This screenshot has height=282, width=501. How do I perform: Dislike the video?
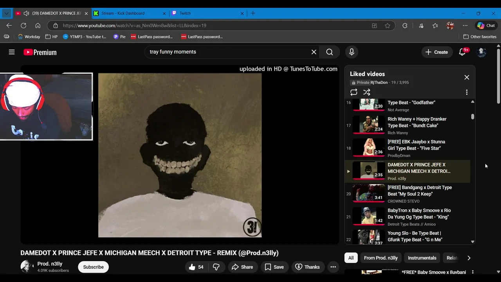point(216,267)
